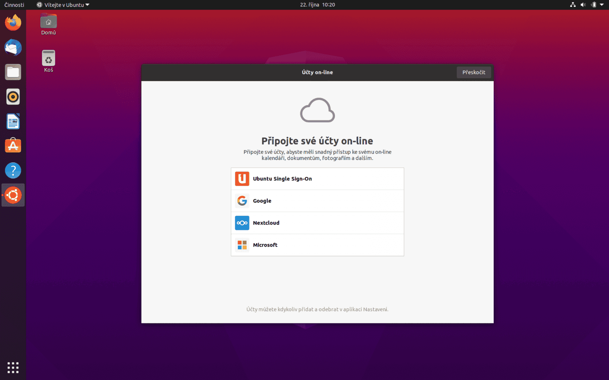Open the Vítejte v Ubuntu app menu
Image resolution: width=609 pixels, height=380 pixels.
tap(62, 5)
